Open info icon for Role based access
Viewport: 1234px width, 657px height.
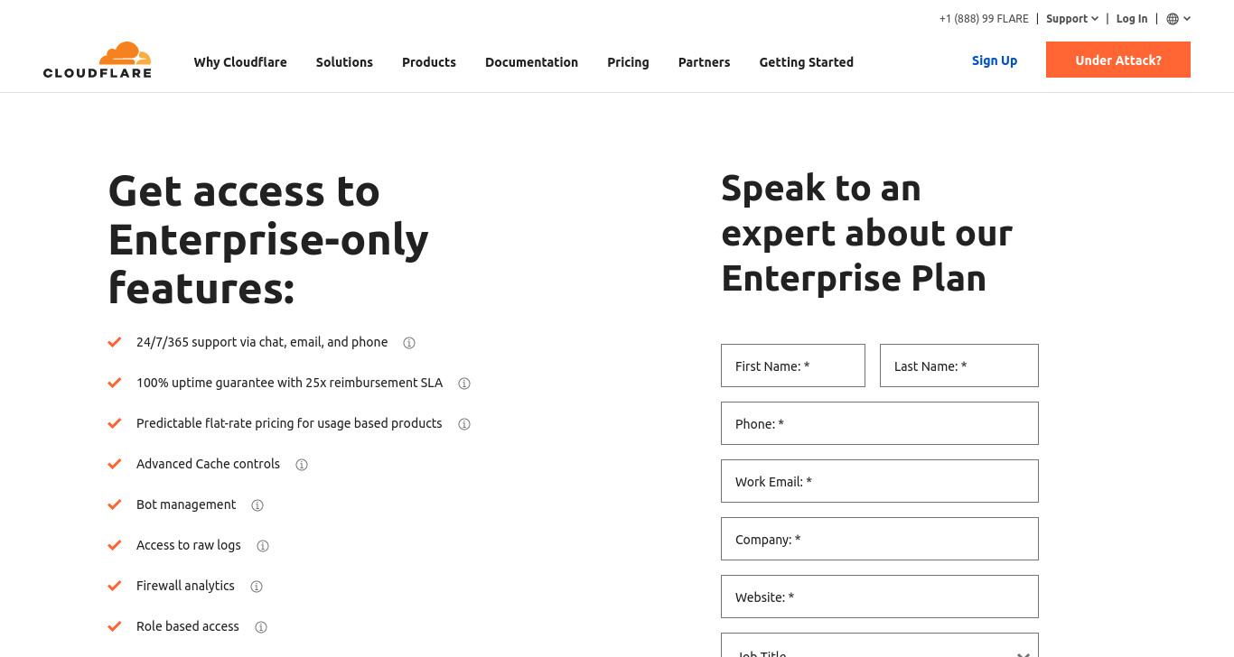click(261, 627)
